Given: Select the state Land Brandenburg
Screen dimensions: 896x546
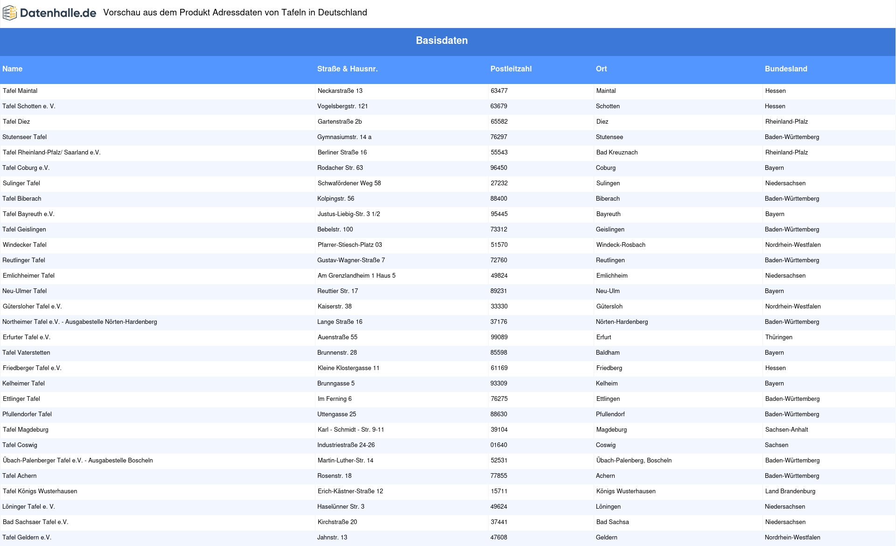Looking at the screenshot, I should [x=791, y=491].
